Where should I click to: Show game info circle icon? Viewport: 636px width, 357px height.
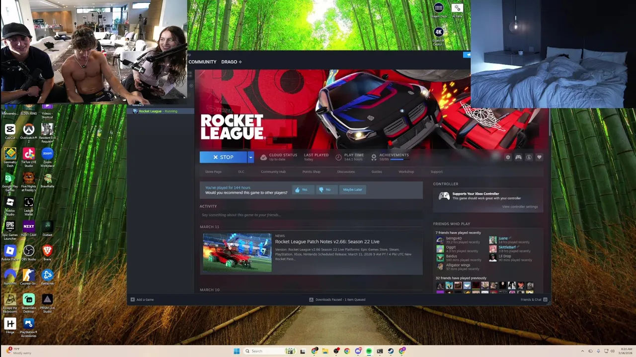point(529,157)
